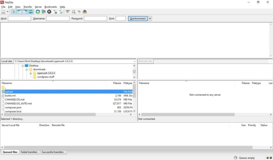Viewport: 273px width, 160px height.
Task: Click the Quickconnect button
Action: (138, 18)
